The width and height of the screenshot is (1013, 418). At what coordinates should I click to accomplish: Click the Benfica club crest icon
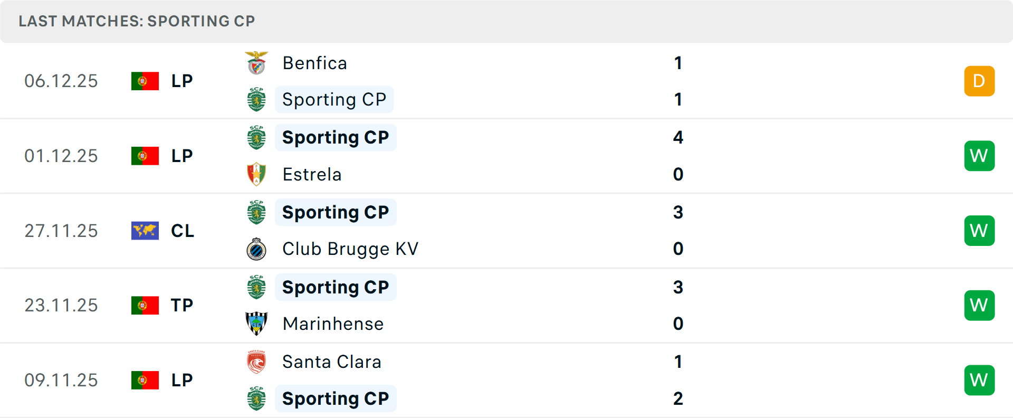[256, 63]
